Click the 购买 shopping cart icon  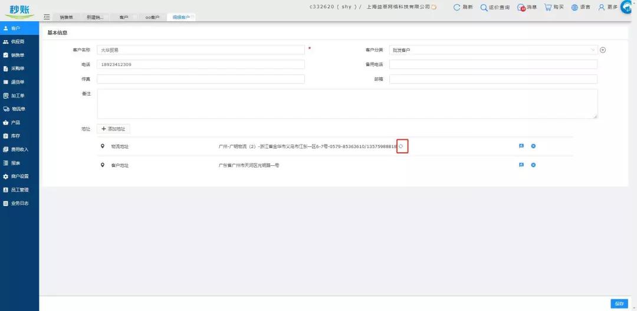coord(548,7)
